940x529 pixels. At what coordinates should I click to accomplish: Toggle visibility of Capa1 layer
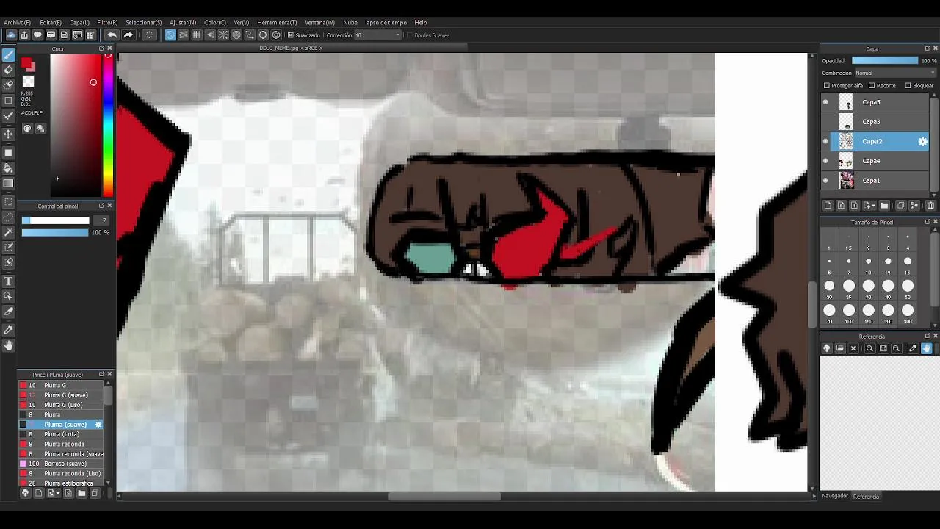point(825,181)
